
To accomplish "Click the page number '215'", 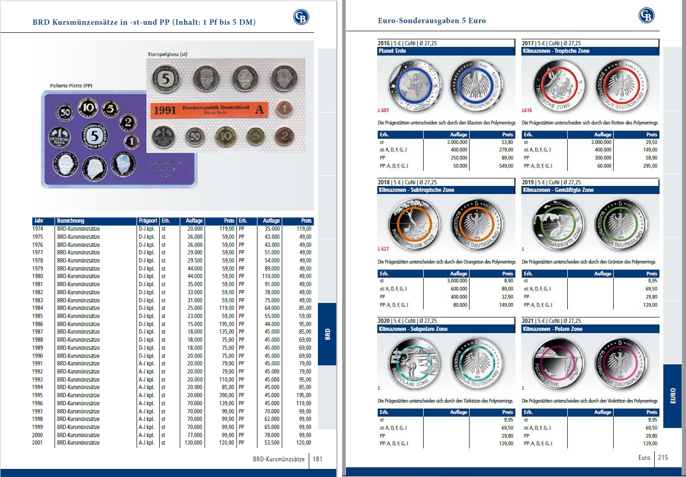I will tap(663, 458).
